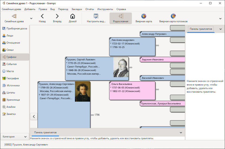
Task: Click status bar text [I0002] Пушкин, Александр Сергеевич
Action: pyautogui.click(x=26, y=145)
